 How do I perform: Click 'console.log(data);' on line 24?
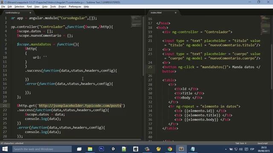[43, 119]
